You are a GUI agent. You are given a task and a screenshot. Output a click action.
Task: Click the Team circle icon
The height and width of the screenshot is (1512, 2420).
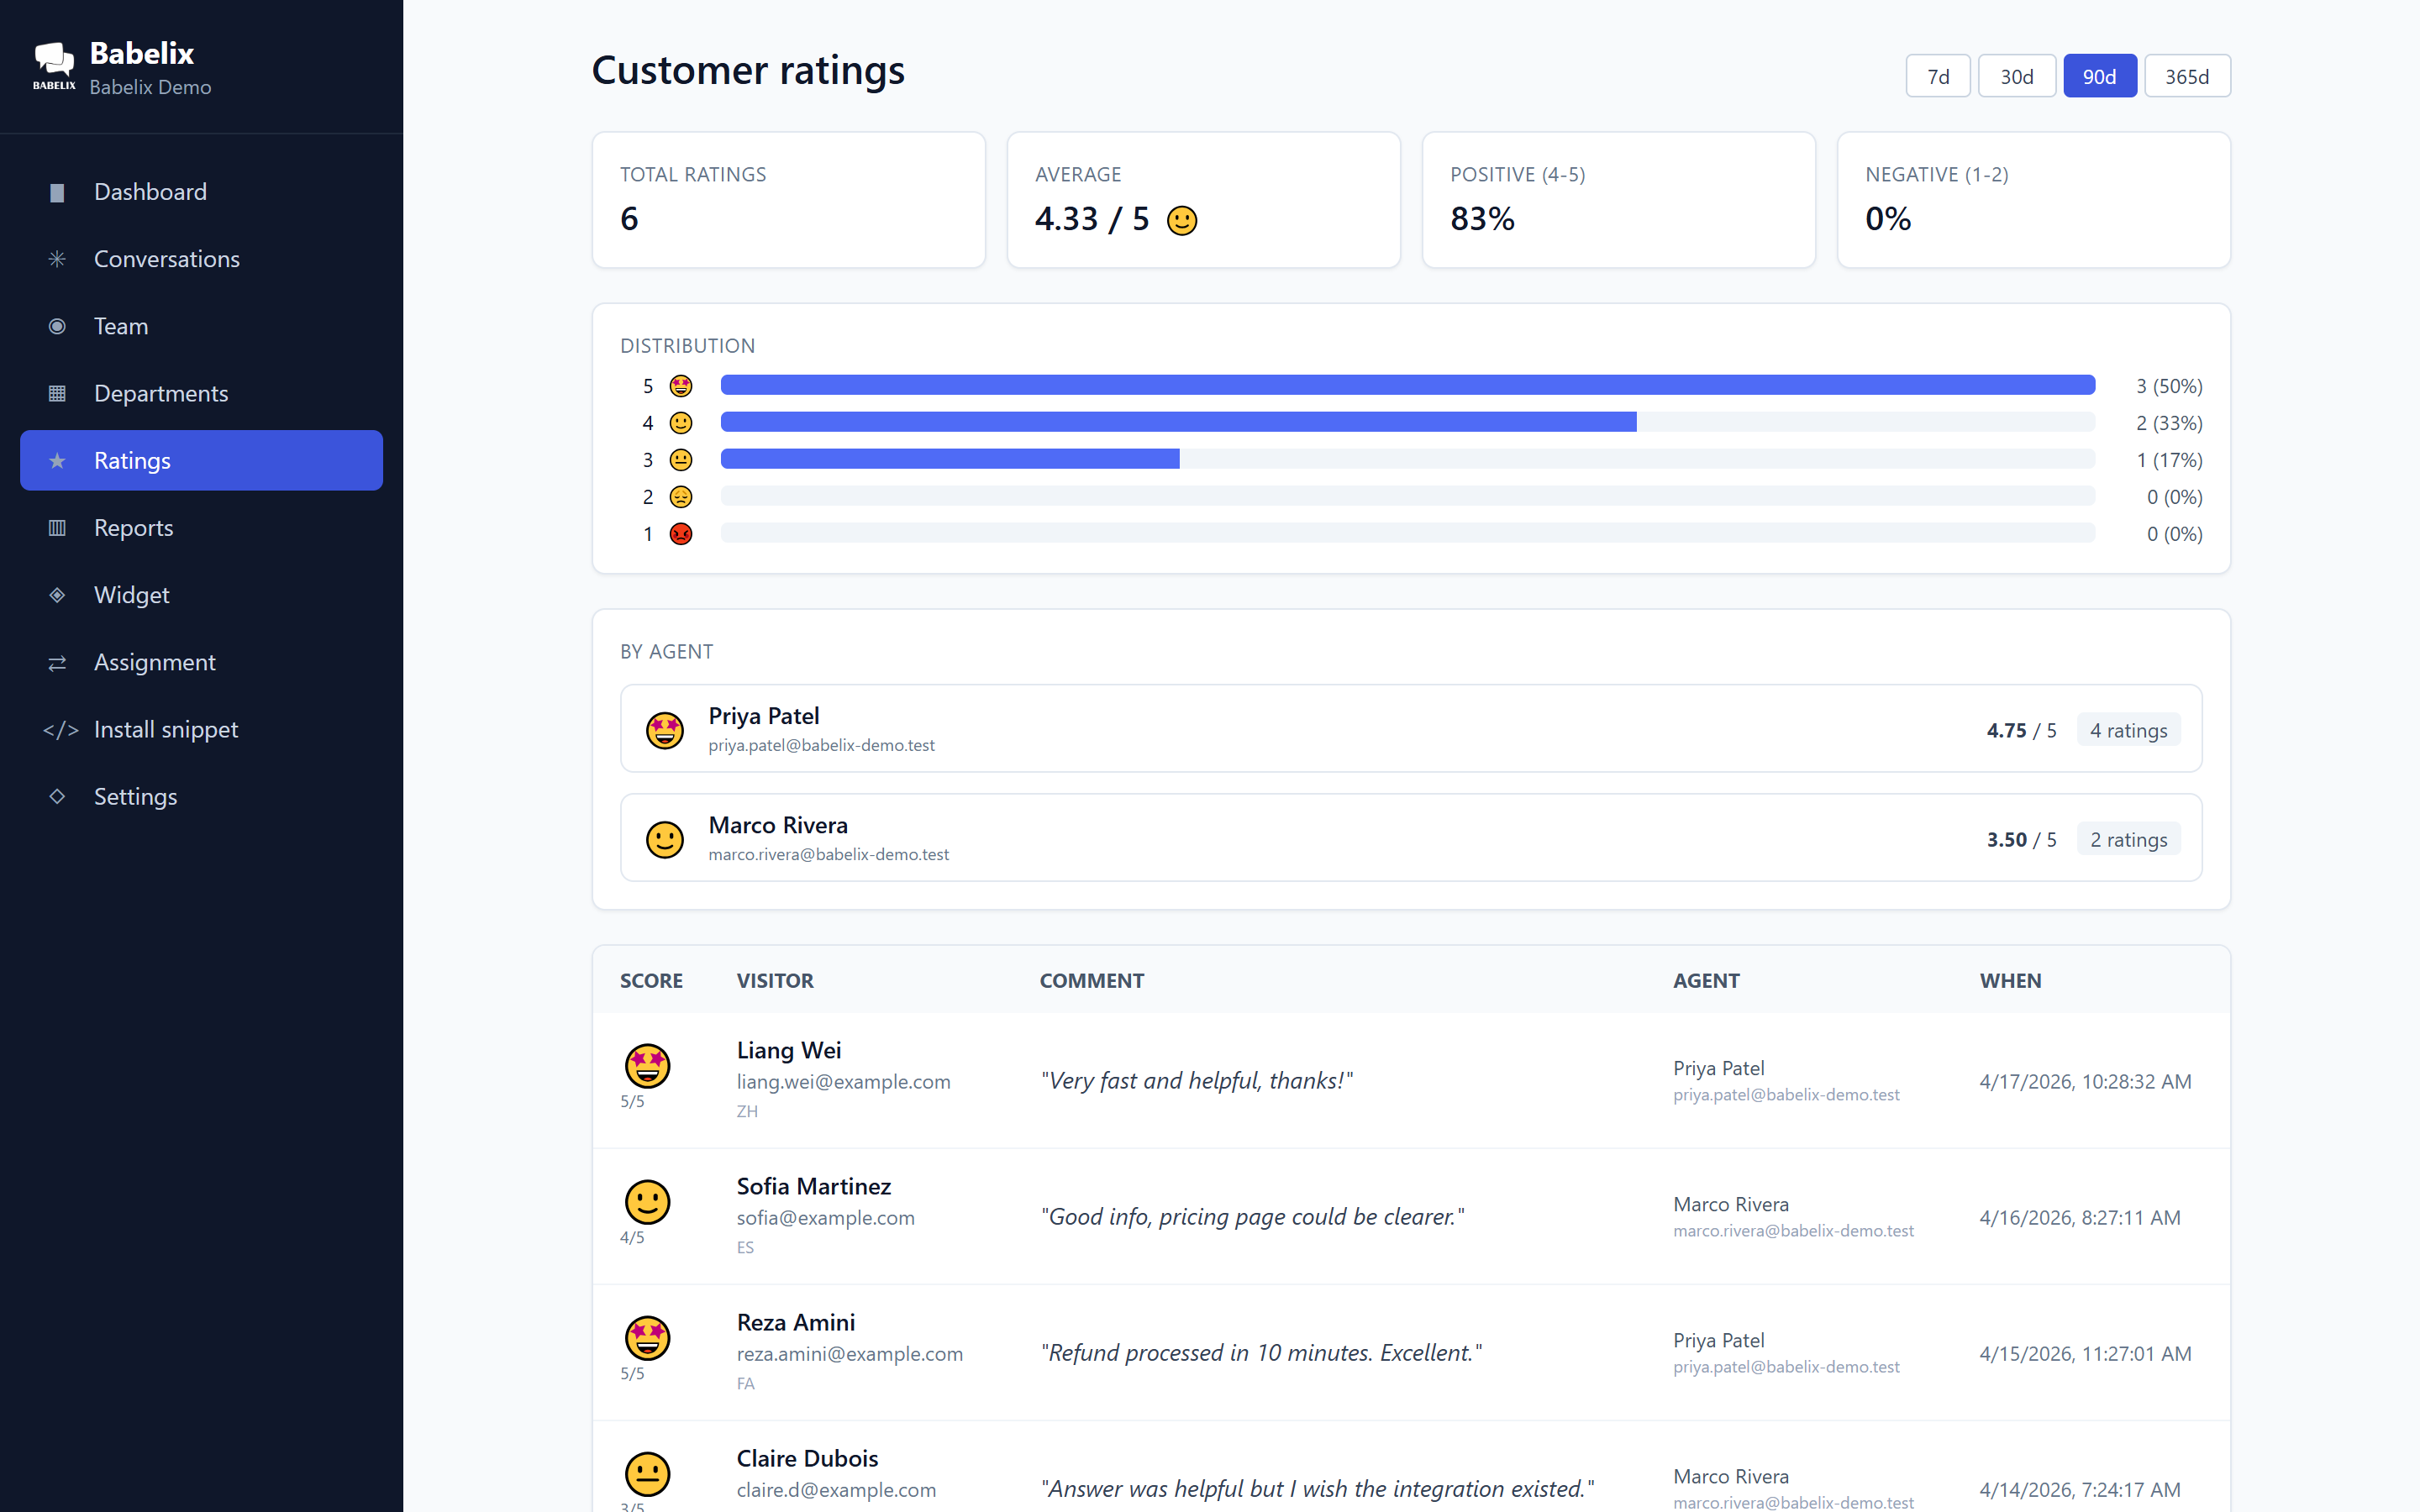pyautogui.click(x=57, y=326)
